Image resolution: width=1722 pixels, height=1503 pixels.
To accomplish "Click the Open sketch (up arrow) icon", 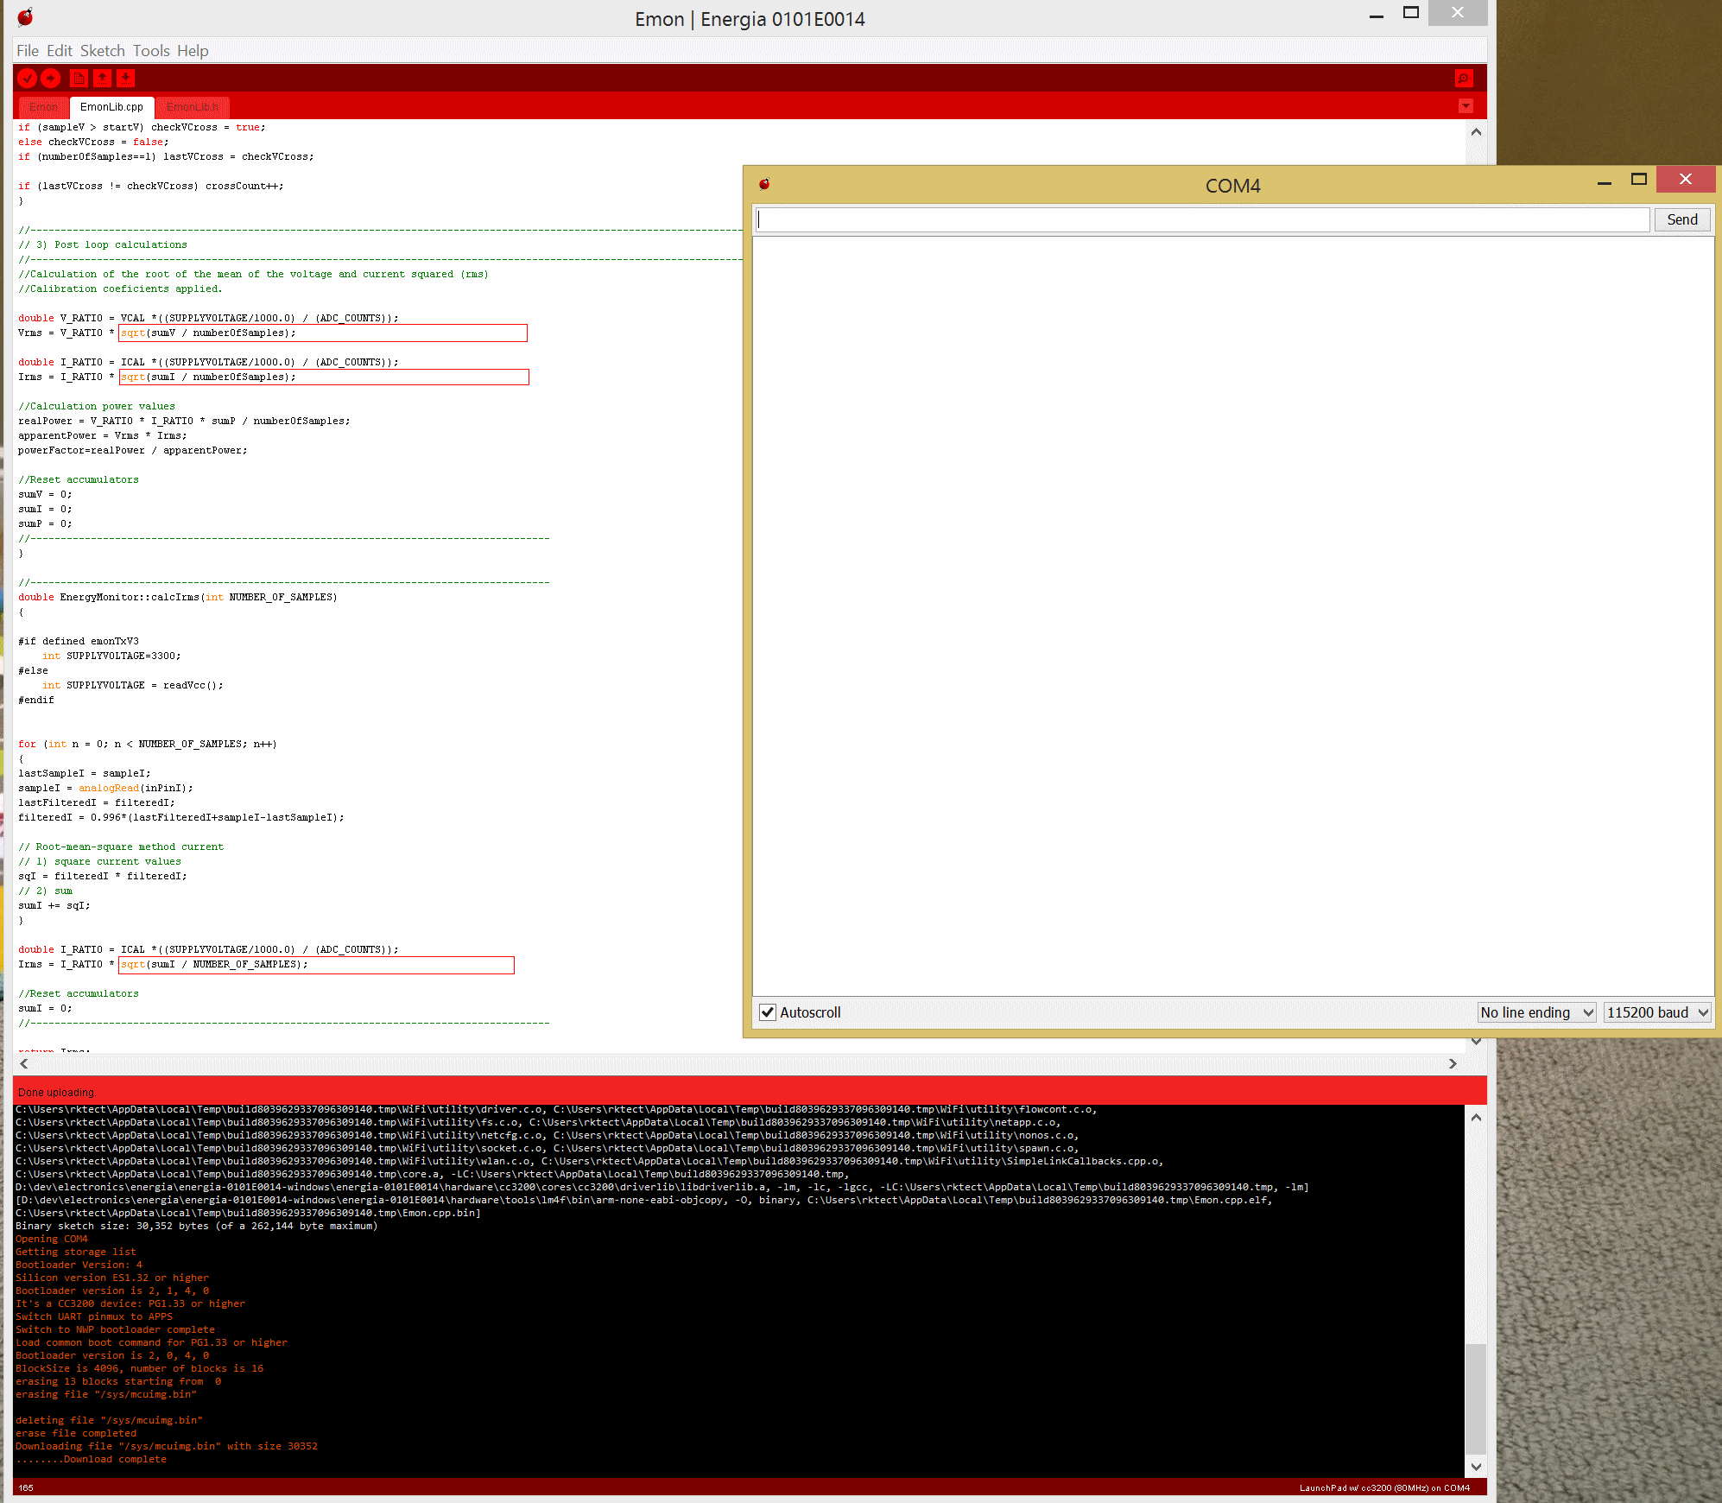I will (x=102, y=79).
